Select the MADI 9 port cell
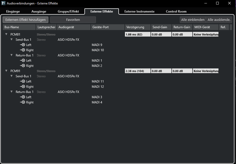This screenshot has height=164, width=236. pyautogui.click(x=97, y=45)
